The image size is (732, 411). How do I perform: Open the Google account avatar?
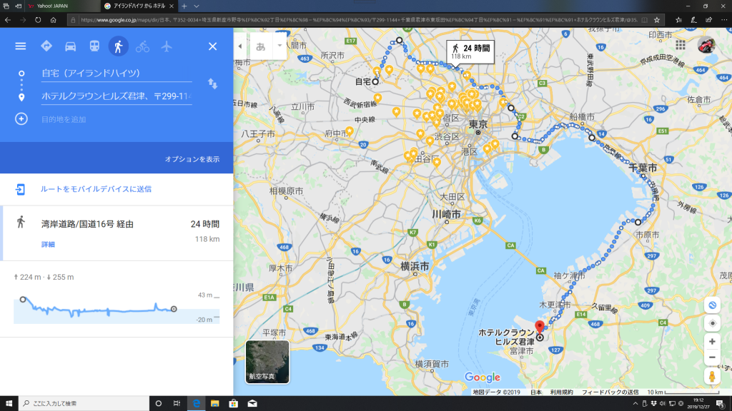[706, 45]
